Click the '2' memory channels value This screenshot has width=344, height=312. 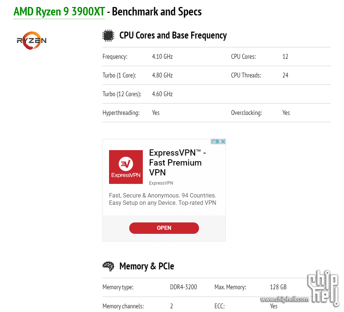(171, 306)
